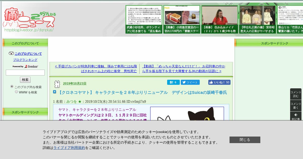Open the 香山リカ article thumbnail
The width and height of the screenshot is (303, 159).
click(x=290, y=19)
